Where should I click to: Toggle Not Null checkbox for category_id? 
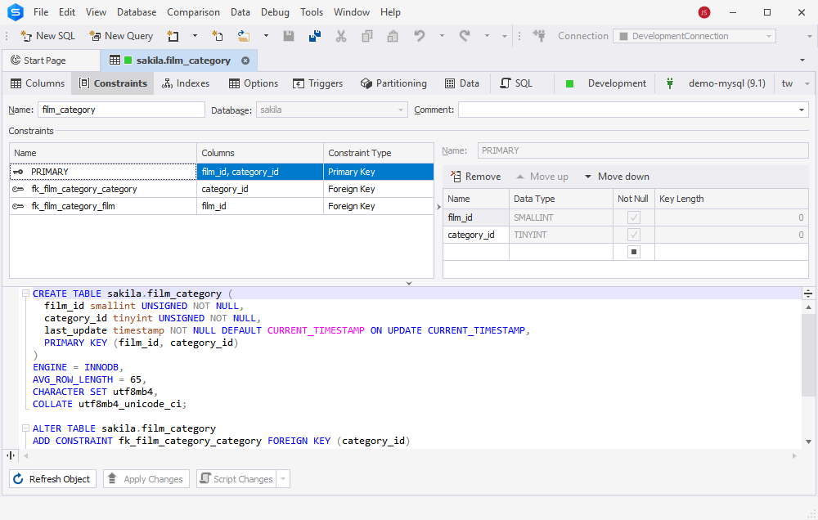[633, 235]
